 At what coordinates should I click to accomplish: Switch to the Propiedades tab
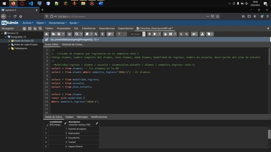64,28
